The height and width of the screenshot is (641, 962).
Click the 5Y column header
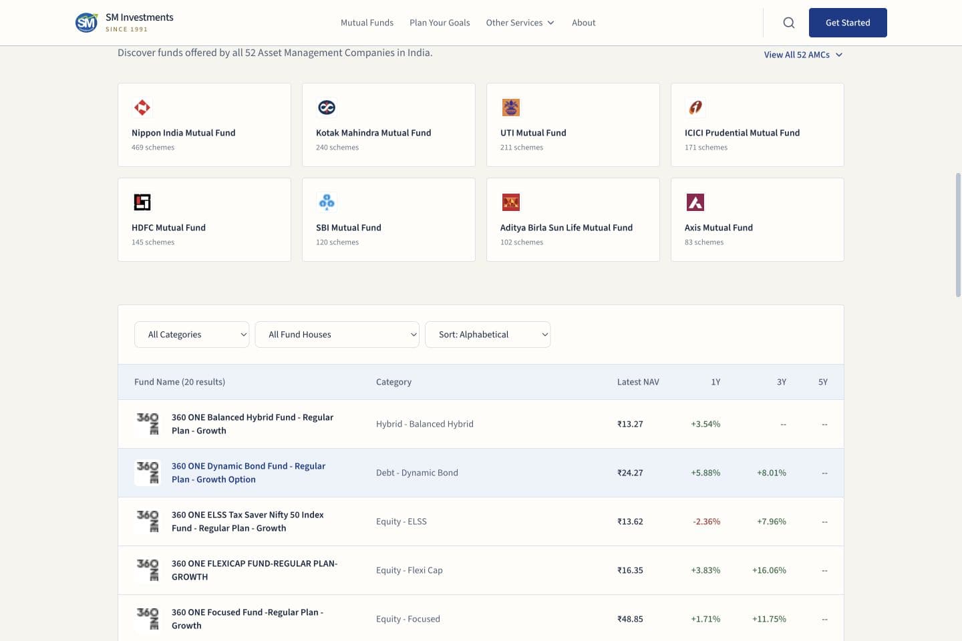(823, 382)
